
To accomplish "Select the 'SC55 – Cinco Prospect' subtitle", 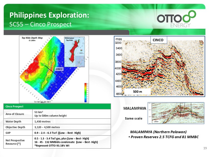I will tap(40, 24).
